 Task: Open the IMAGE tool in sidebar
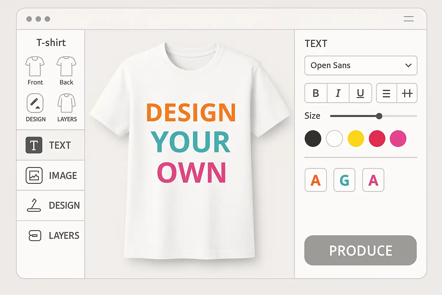[x=51, y=175]
